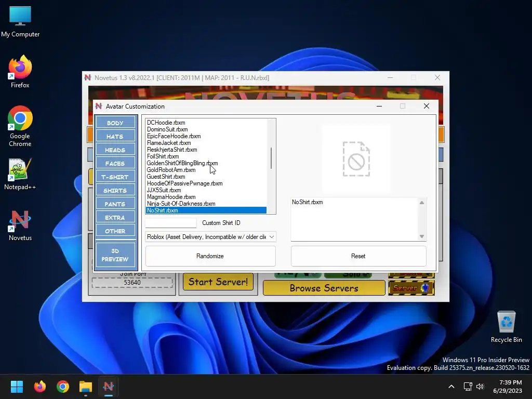Select DCHoodie.rbxm in the shirt list
Viewport: 532px width, 399px height.
pos(206,123)
